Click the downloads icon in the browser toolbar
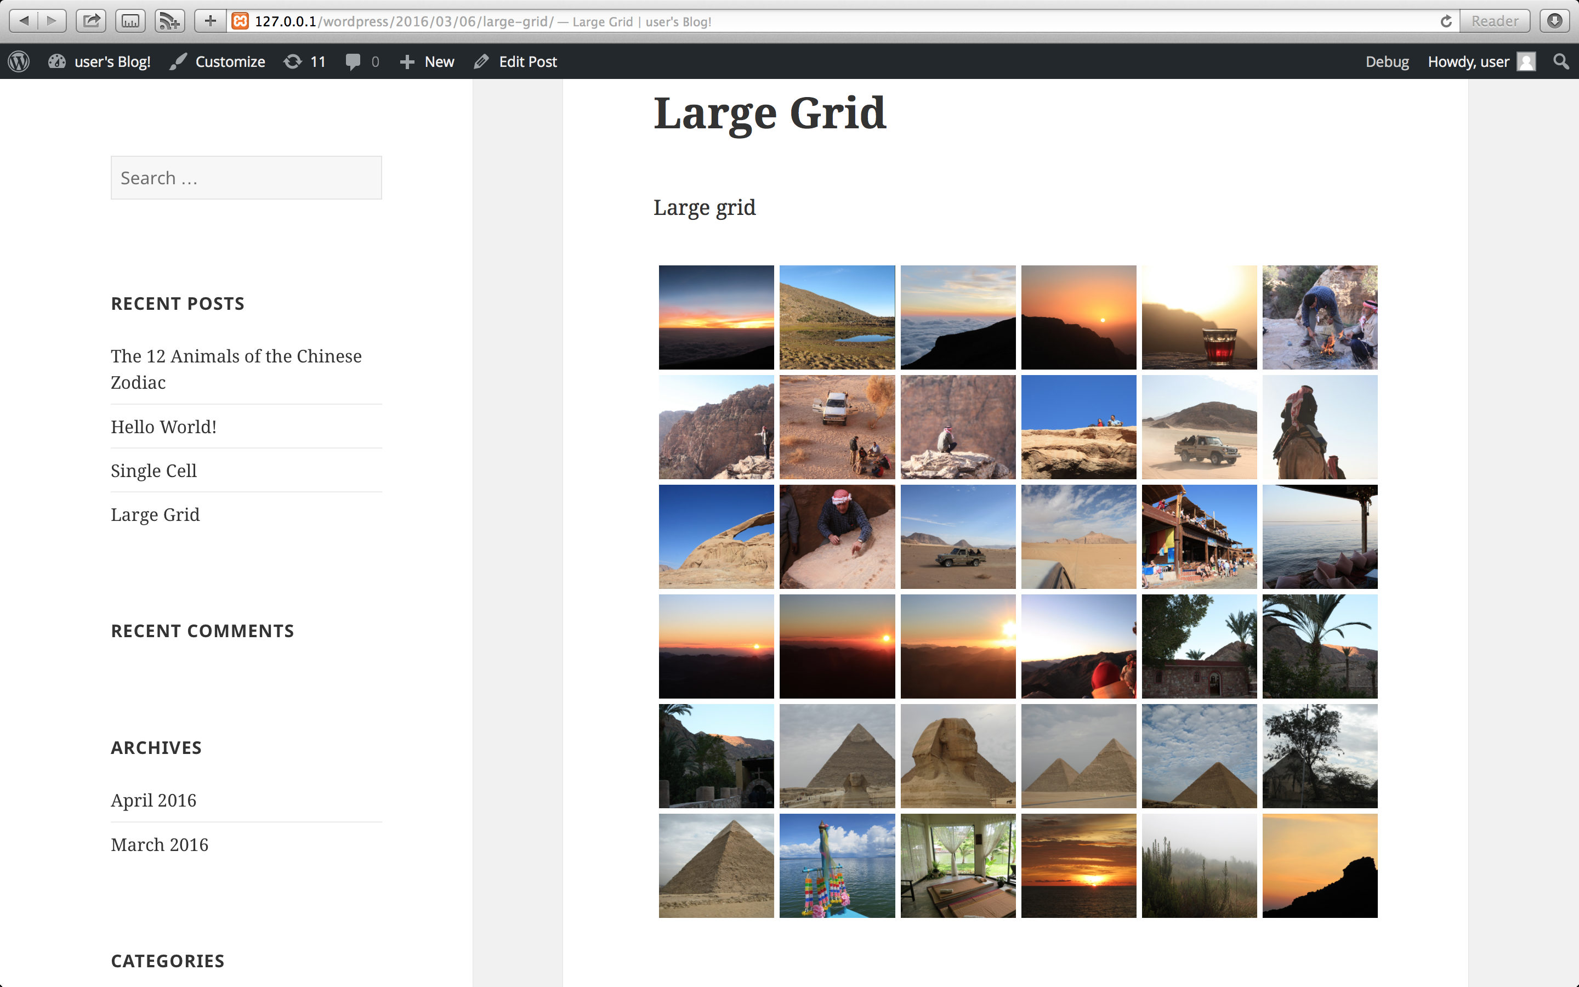 [x=1555, y=21]
